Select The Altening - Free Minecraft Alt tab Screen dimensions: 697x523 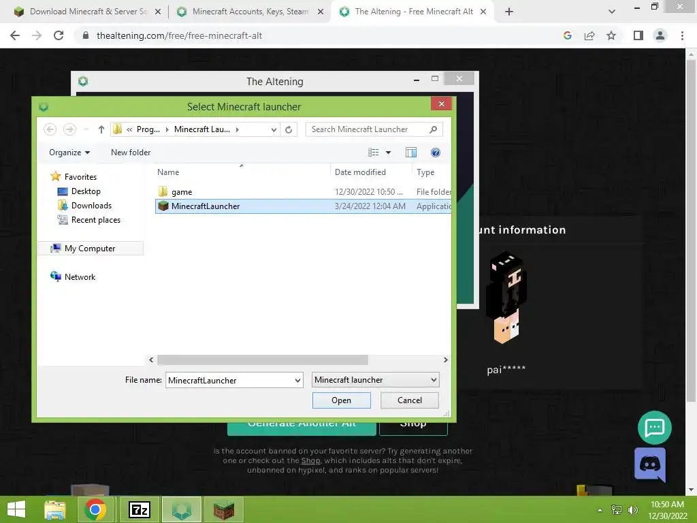point(414,12)
